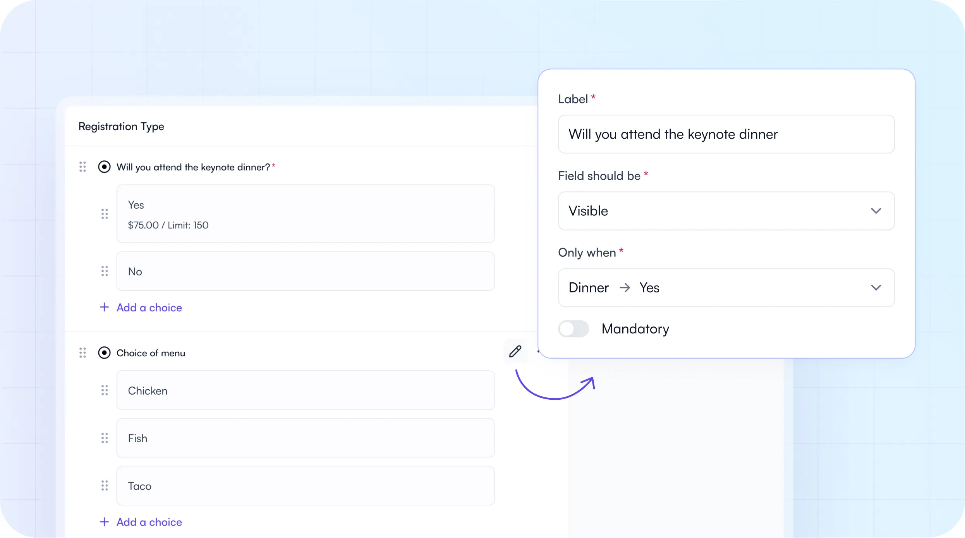Toggle the Mandatory switch

(574, 329)
